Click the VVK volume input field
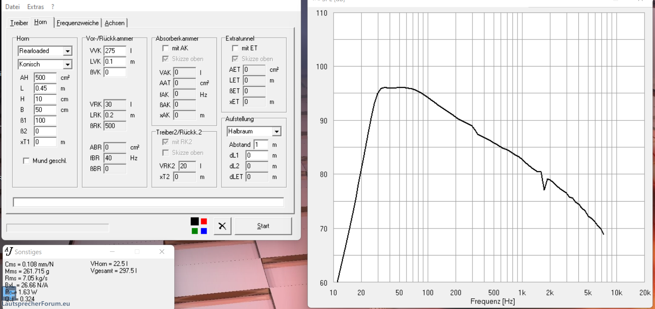 pos(115,51)
